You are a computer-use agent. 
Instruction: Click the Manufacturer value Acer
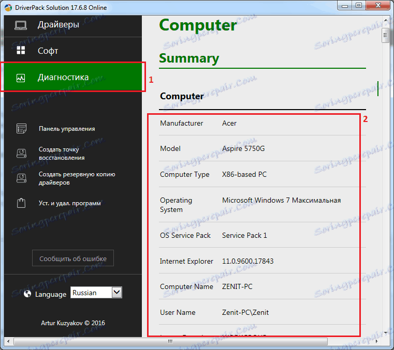click(229, 123)
